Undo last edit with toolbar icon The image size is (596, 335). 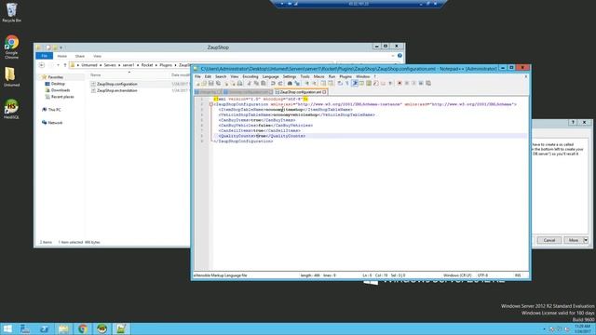click(273, 83)
